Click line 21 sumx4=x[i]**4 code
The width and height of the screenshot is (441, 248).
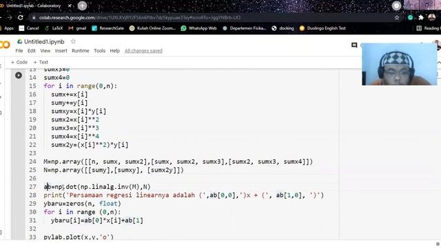point(75,136)
